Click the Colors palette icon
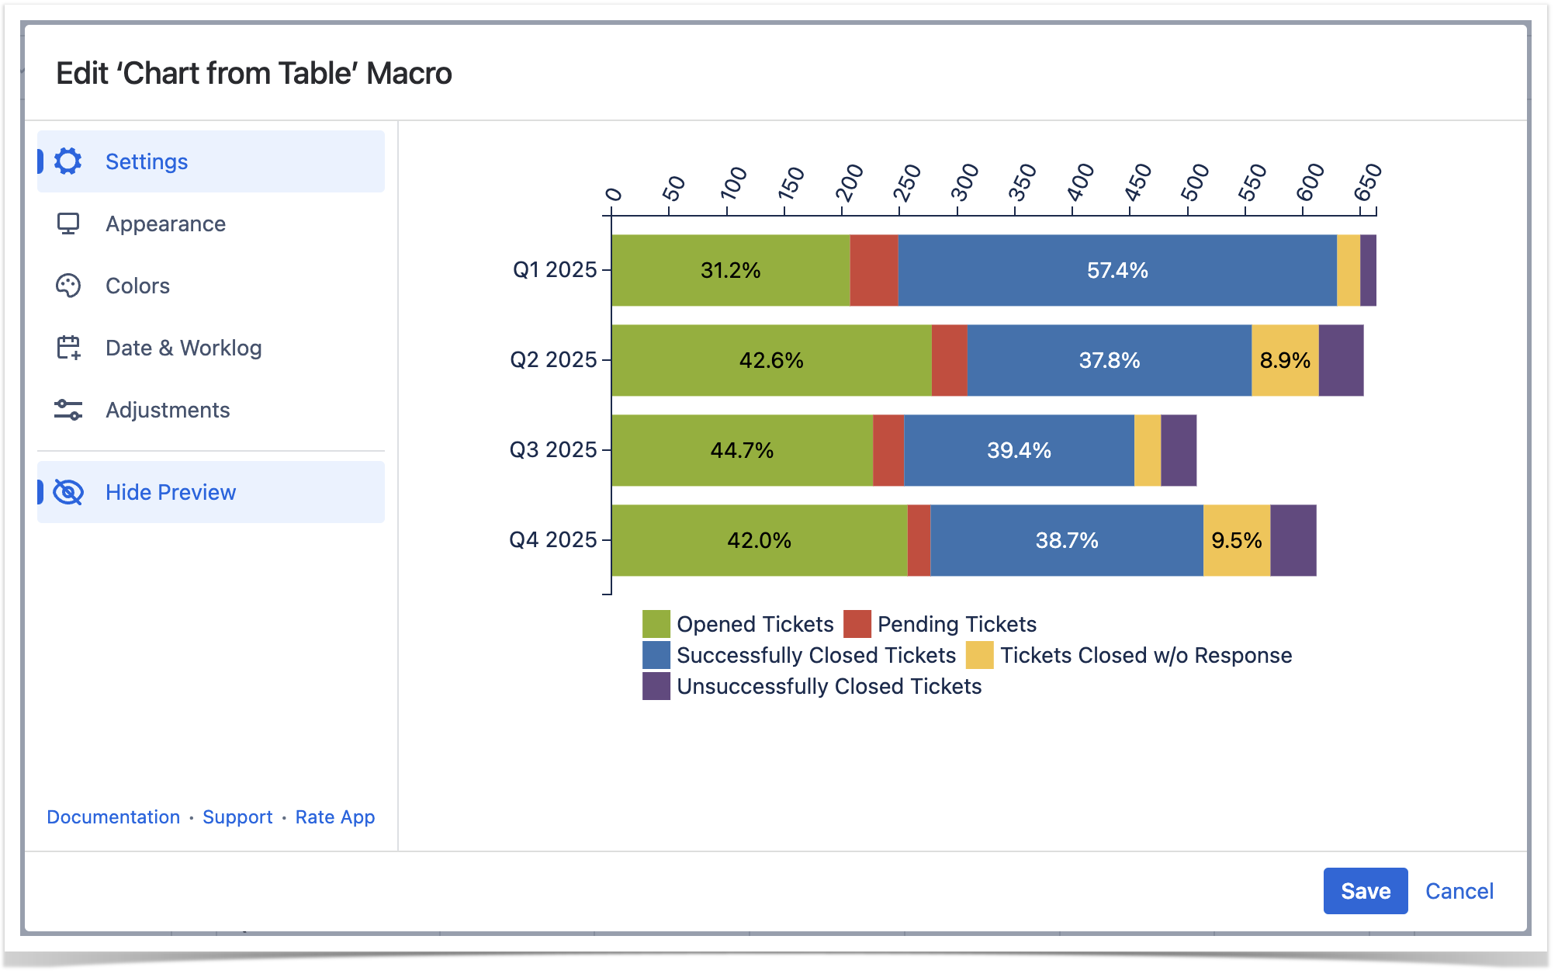1558x974 pixels. [x=68, y=286]
